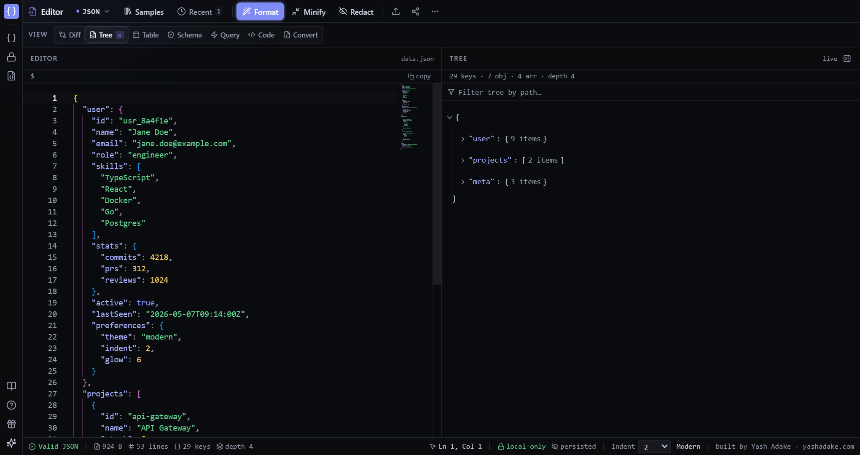Switch to the Diff view
This screenshot has height=455, width=860.
coord(70,35)
